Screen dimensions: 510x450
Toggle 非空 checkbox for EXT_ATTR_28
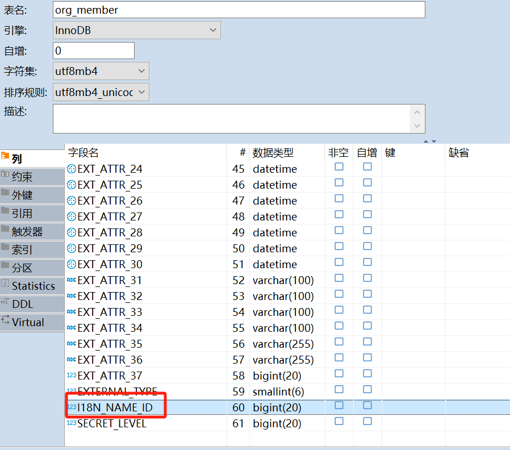click(339, 230)
